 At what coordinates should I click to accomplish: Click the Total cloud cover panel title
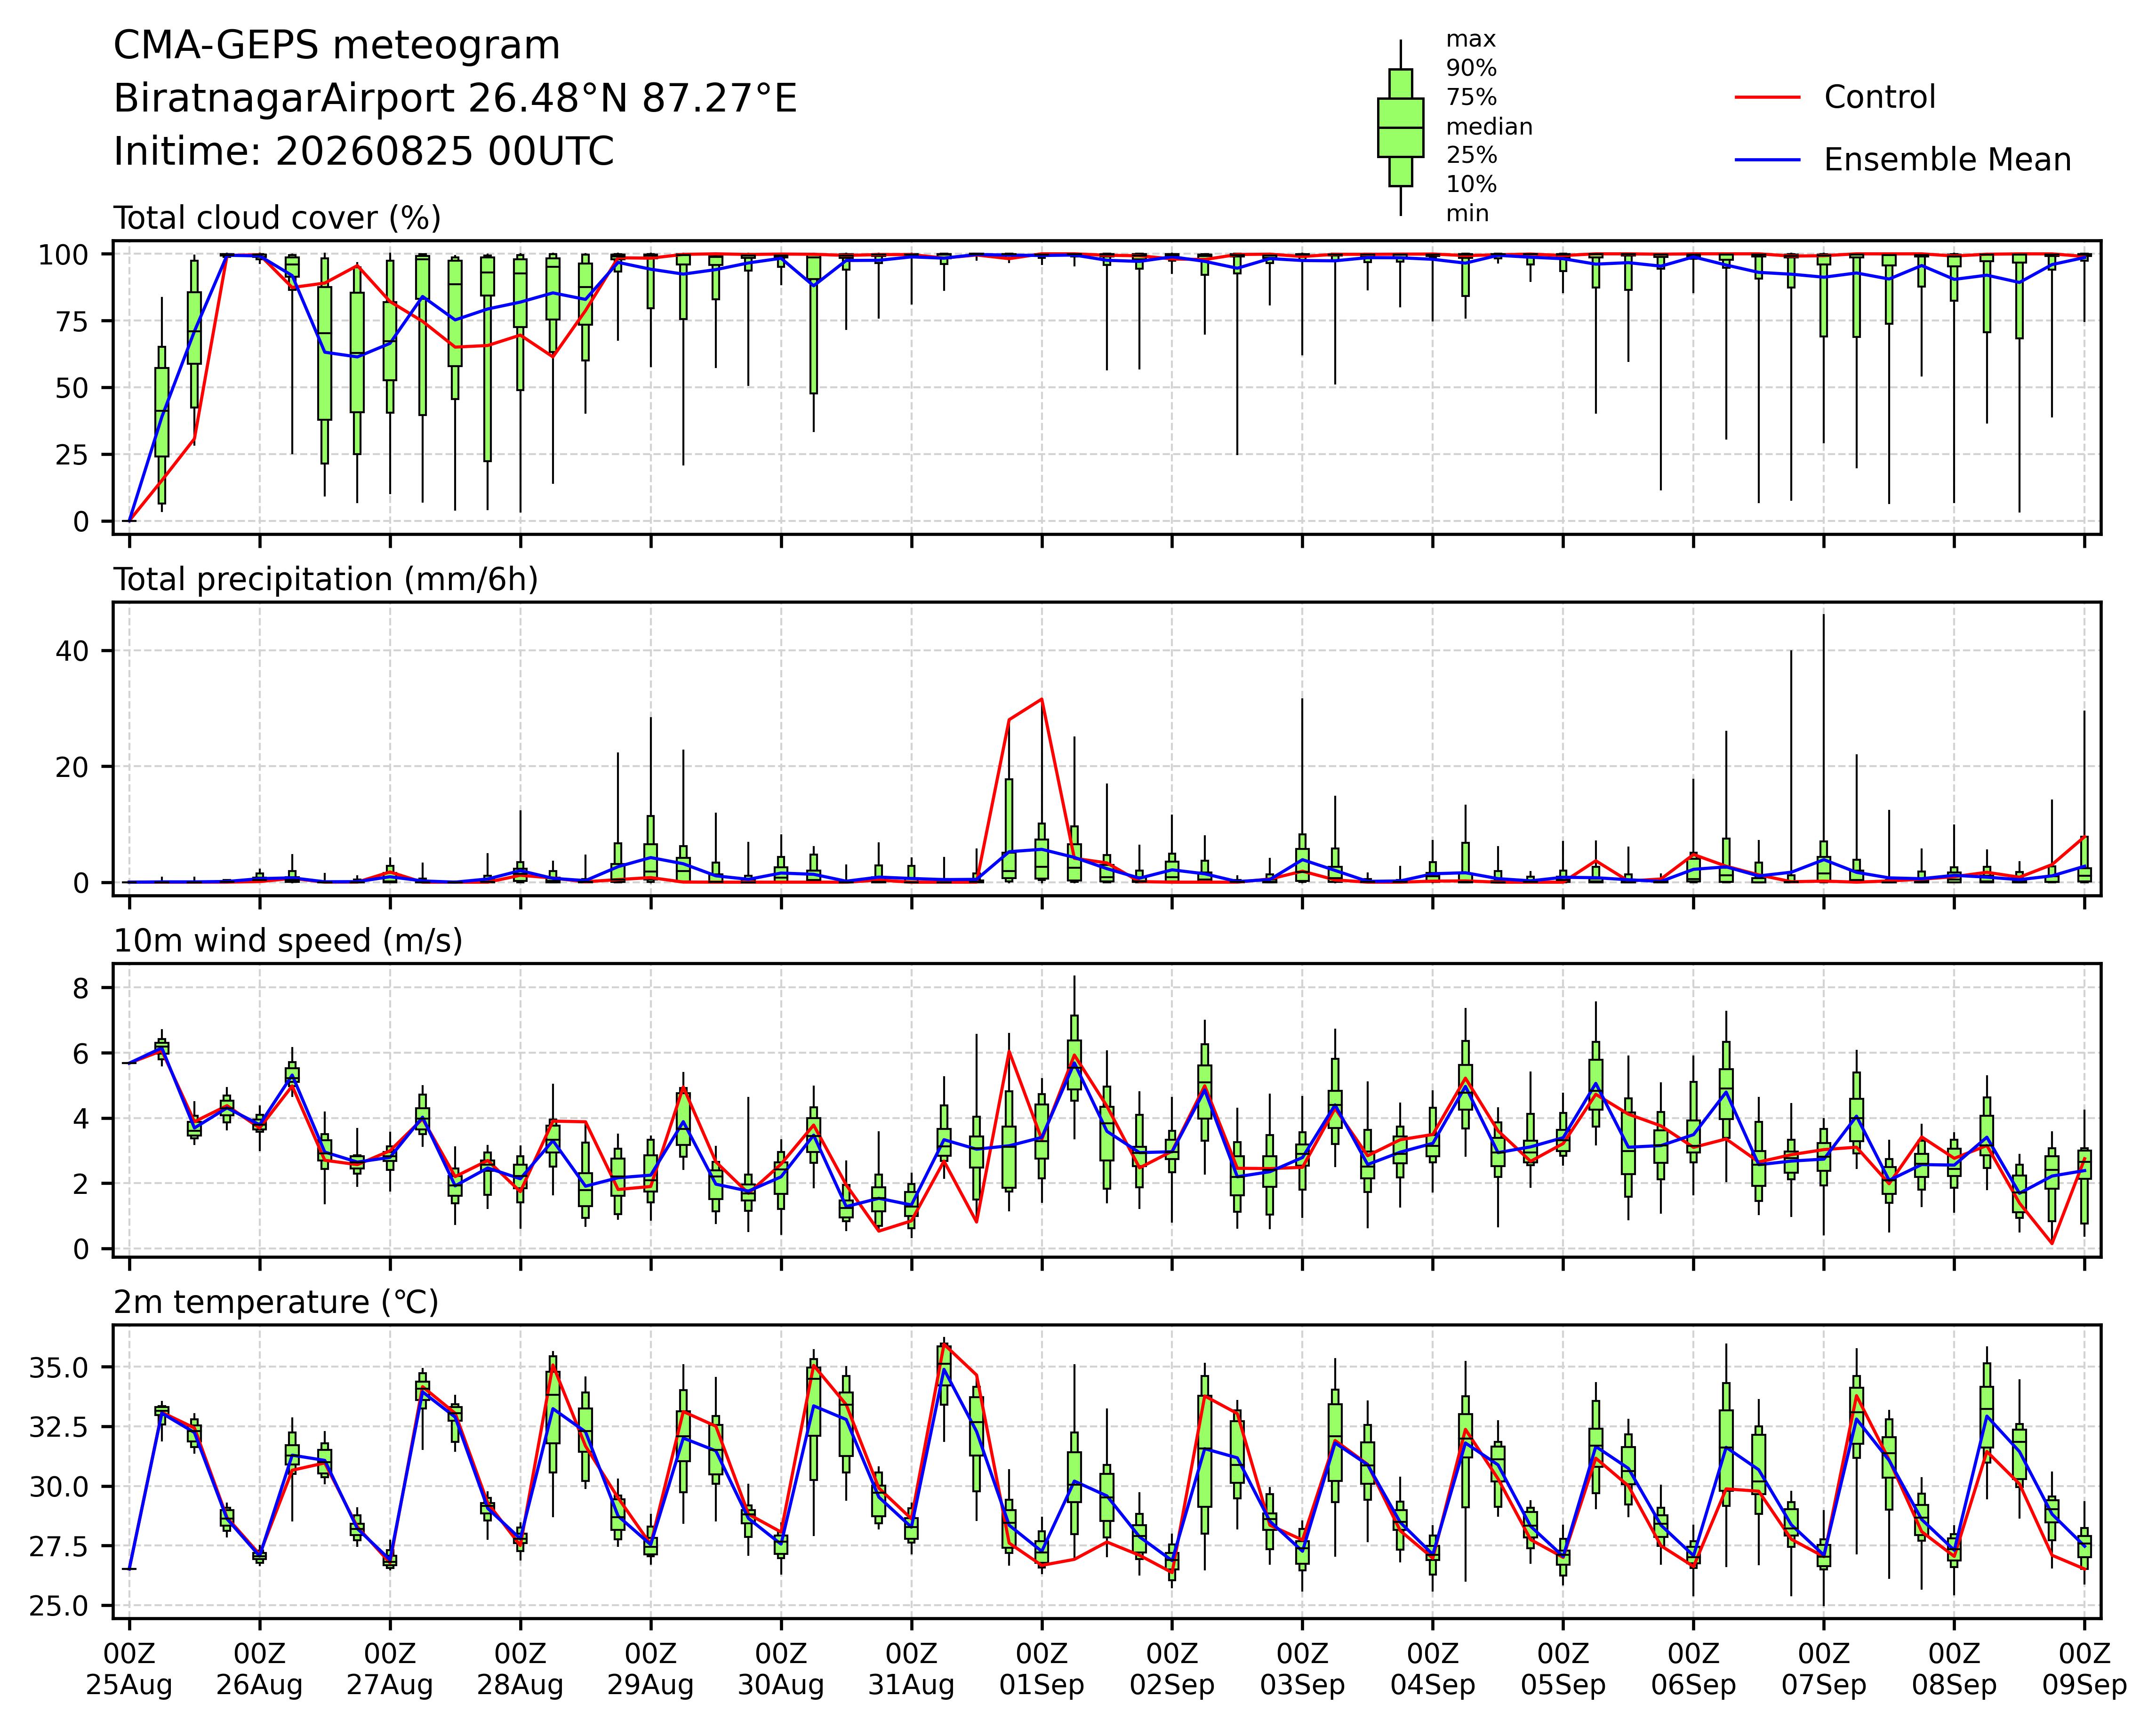pyautogui.click(x=277, y=218)
